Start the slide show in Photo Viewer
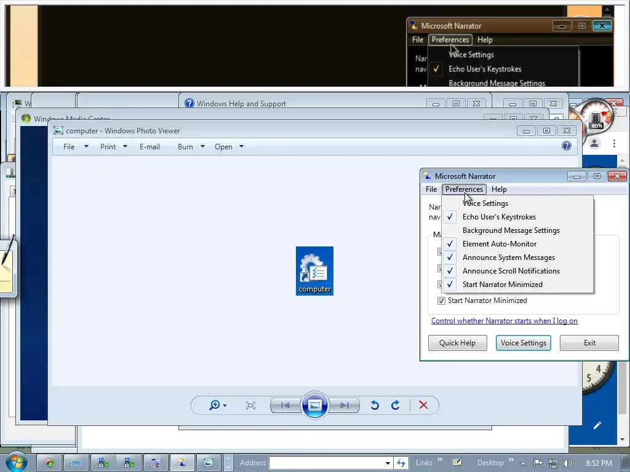The image size is (630, 472). tap(314, 405)
